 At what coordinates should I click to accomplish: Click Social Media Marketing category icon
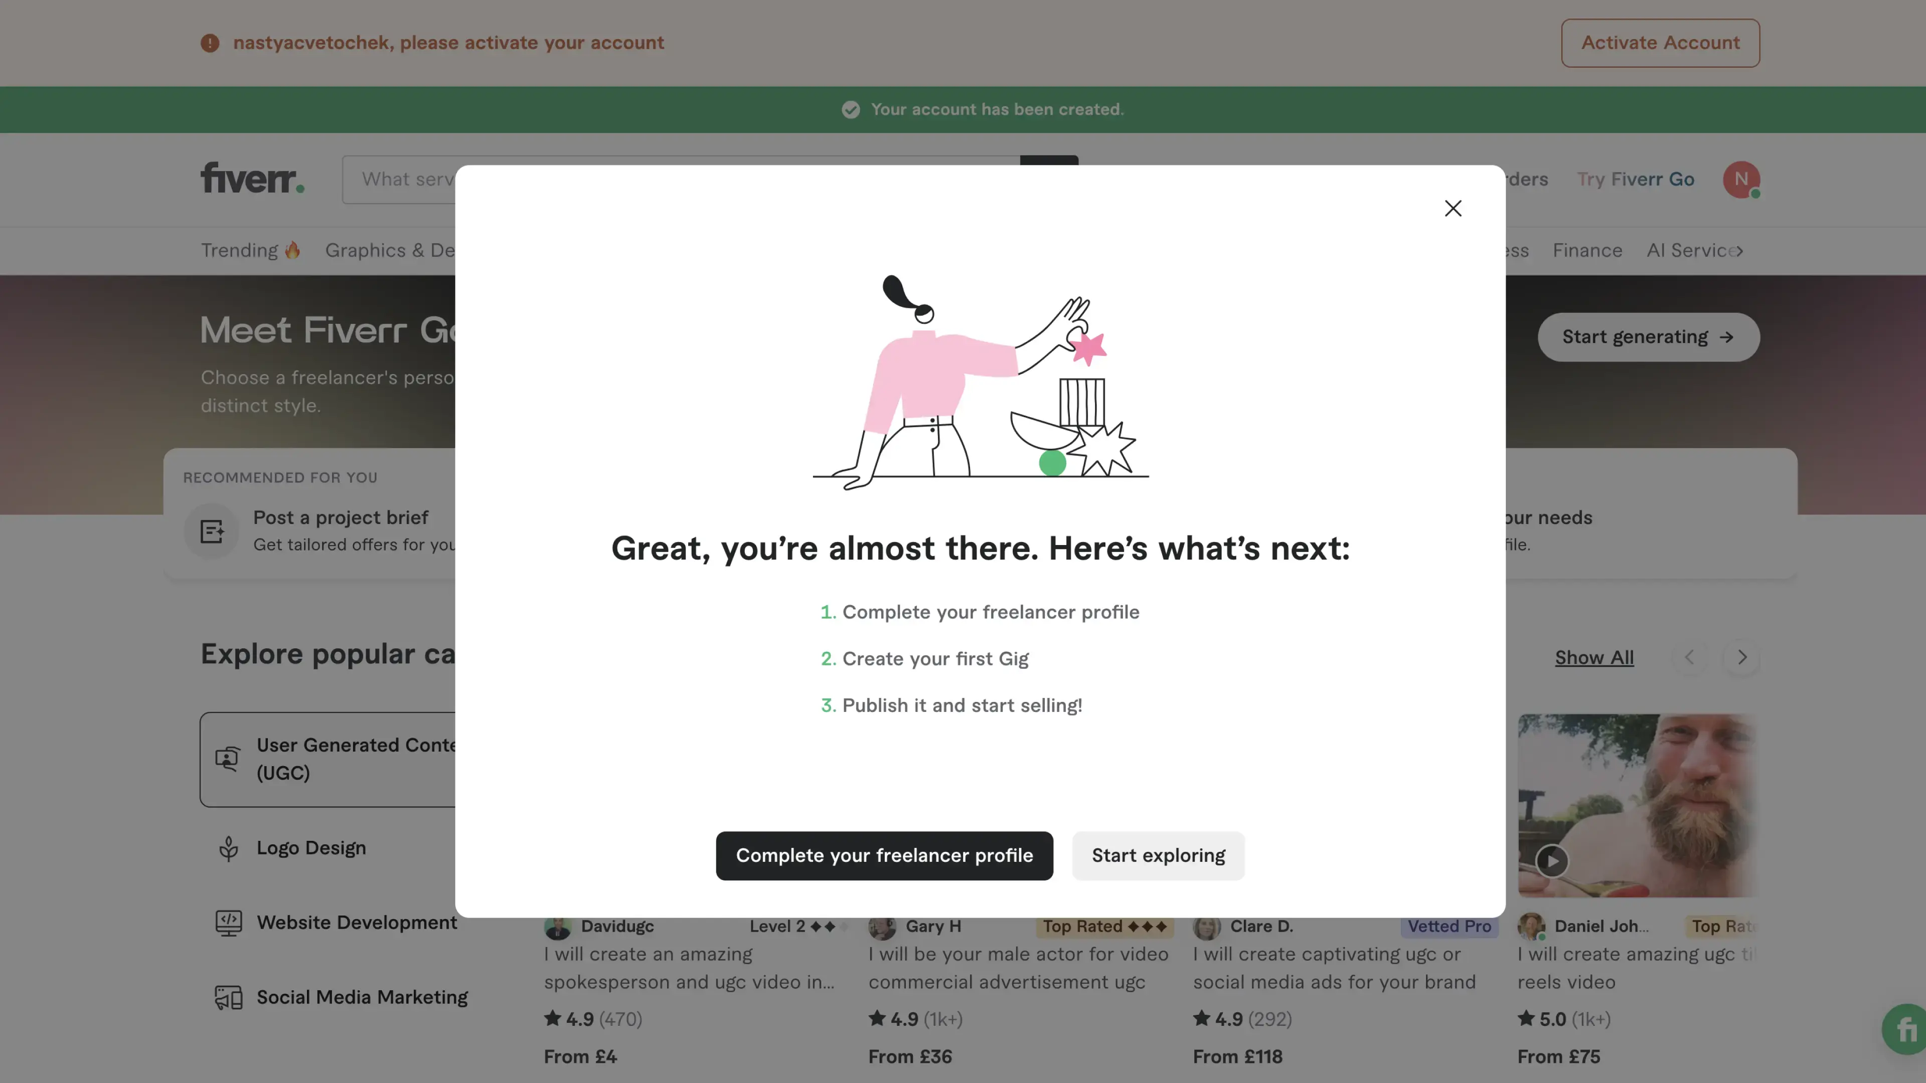coord(228,998)
